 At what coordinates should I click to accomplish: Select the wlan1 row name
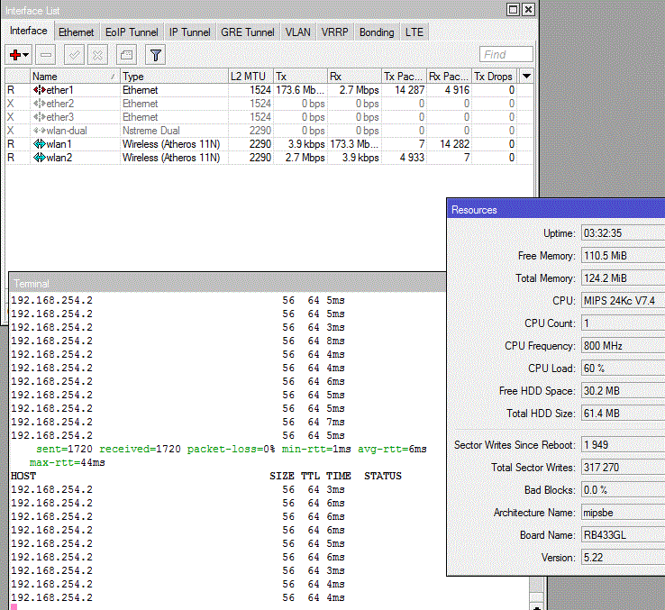[59, 144]
